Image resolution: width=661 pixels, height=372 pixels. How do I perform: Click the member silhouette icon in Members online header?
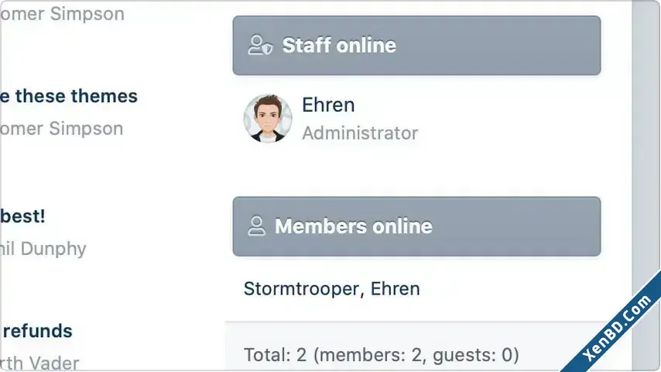click(256, 226)
